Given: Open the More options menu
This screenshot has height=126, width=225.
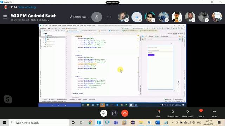Looking at the screenshot, I should pos(214,113).
